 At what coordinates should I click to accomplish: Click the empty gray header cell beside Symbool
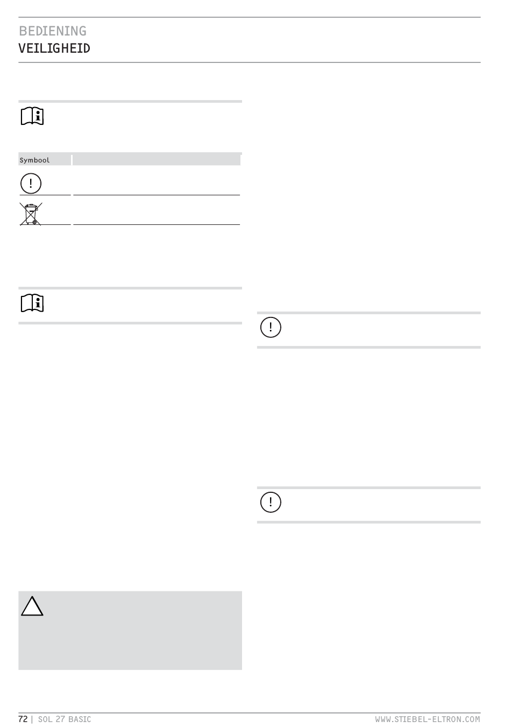(156, 160)
